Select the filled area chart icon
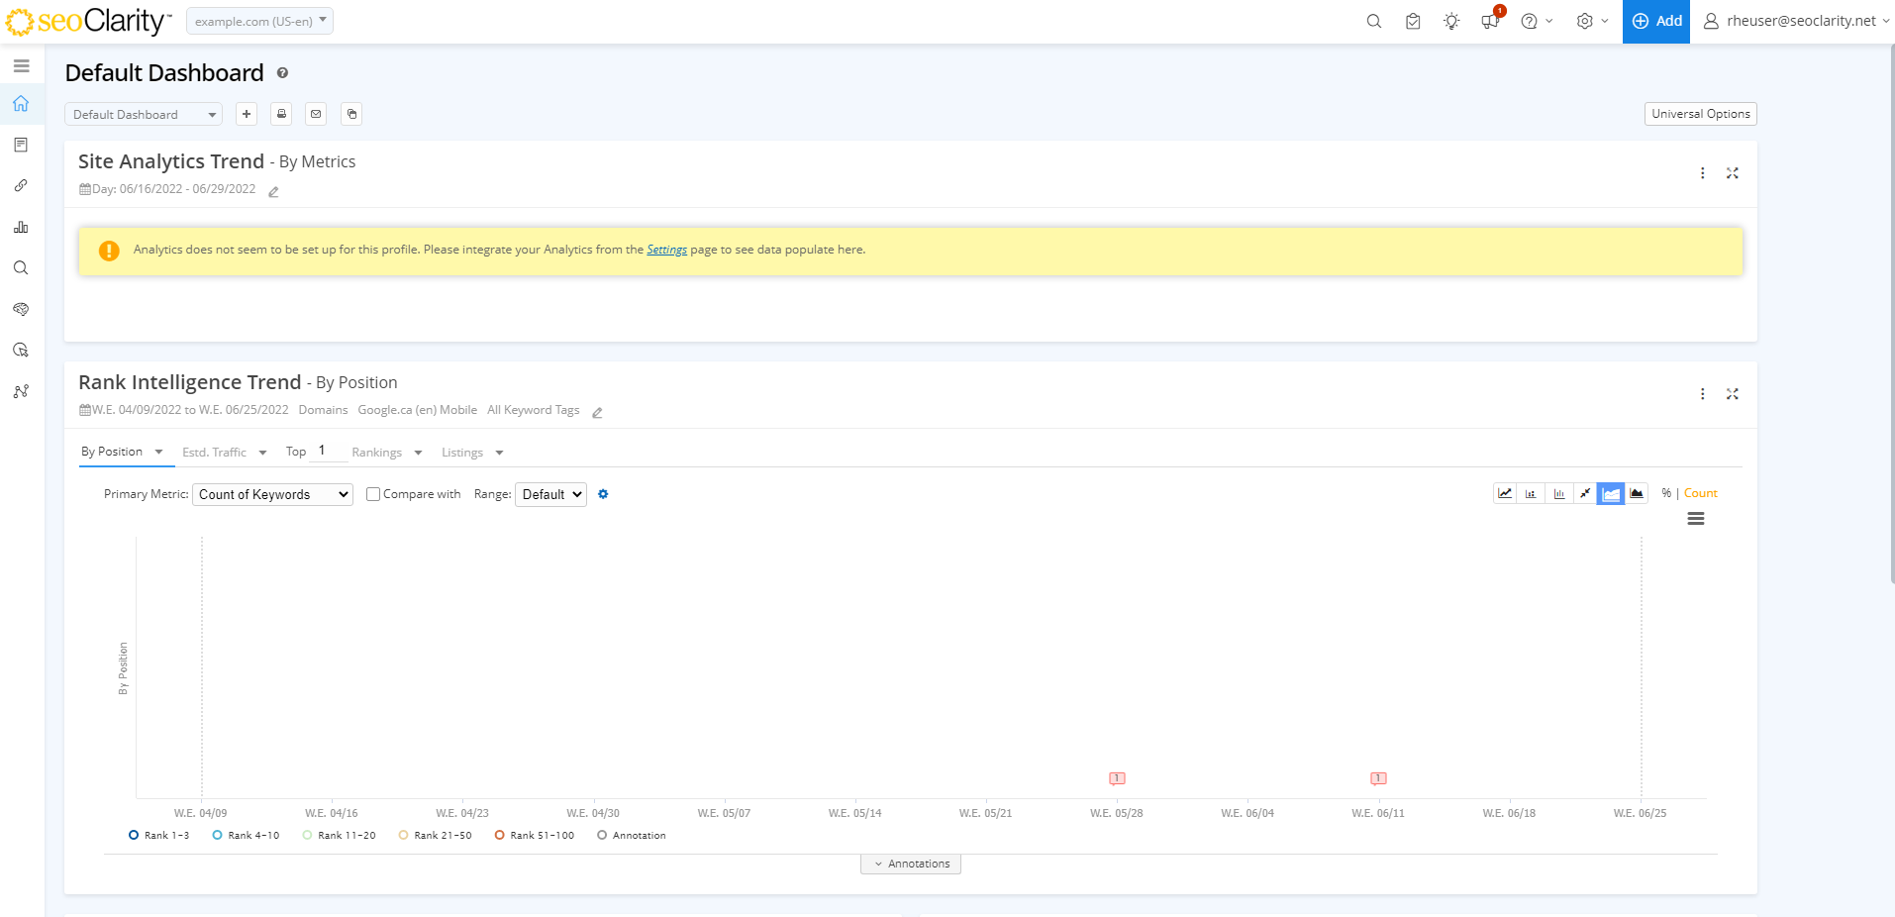Image resolution: width=1895 pixels, height=917 pixels. click(x=1637, y=493)
